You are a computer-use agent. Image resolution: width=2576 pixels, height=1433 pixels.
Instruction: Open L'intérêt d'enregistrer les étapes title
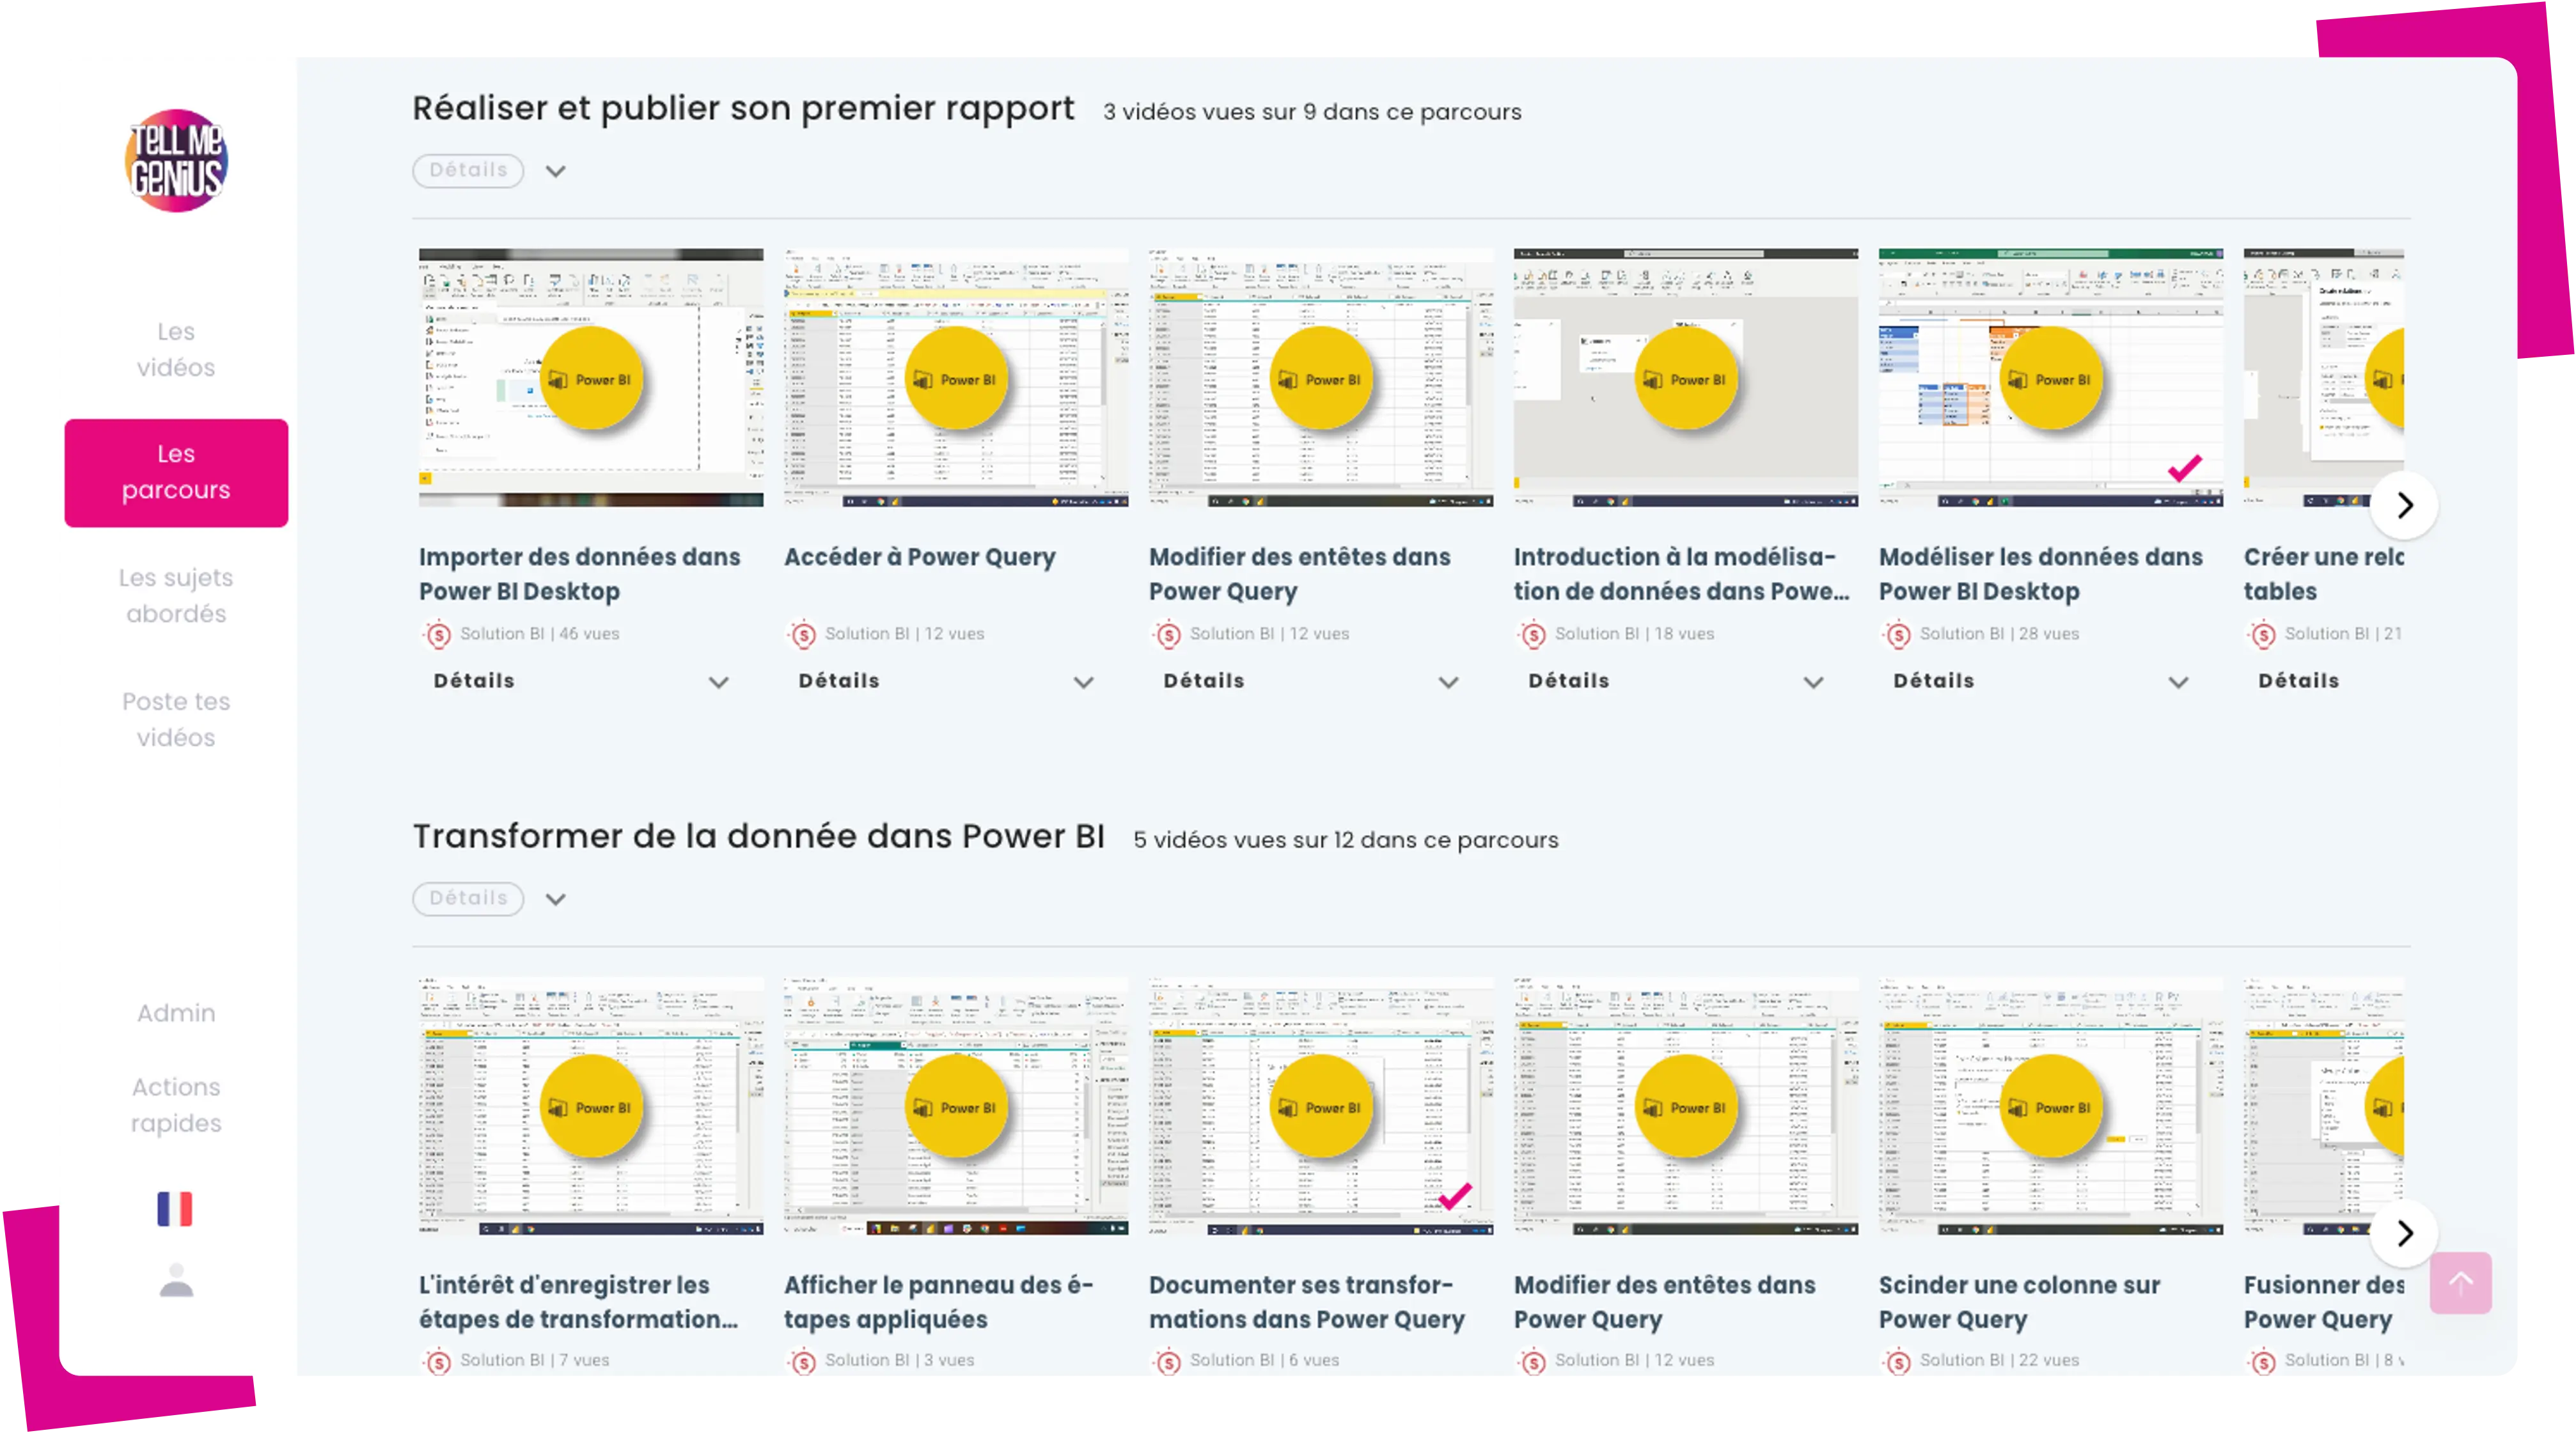pos(579,1302)
